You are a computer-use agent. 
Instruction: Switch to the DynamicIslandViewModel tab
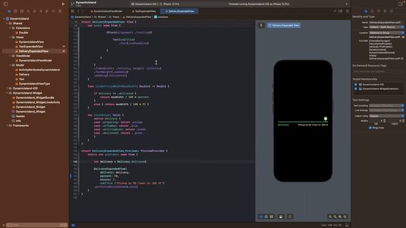pos(107,11)
